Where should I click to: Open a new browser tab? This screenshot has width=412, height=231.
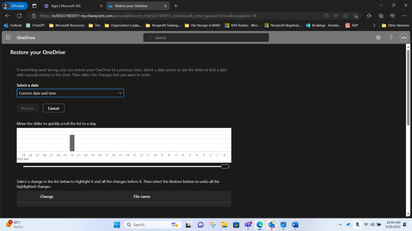176,6
